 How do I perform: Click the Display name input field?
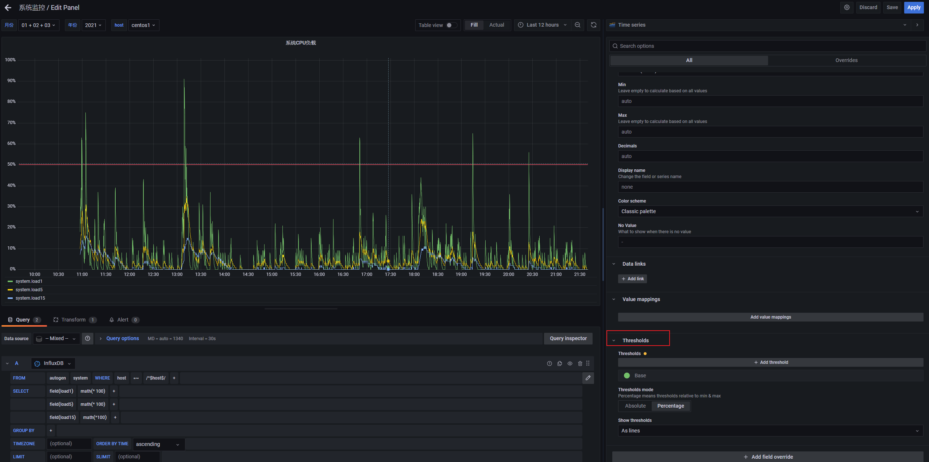pyautogui.click(x=770, y=186)
